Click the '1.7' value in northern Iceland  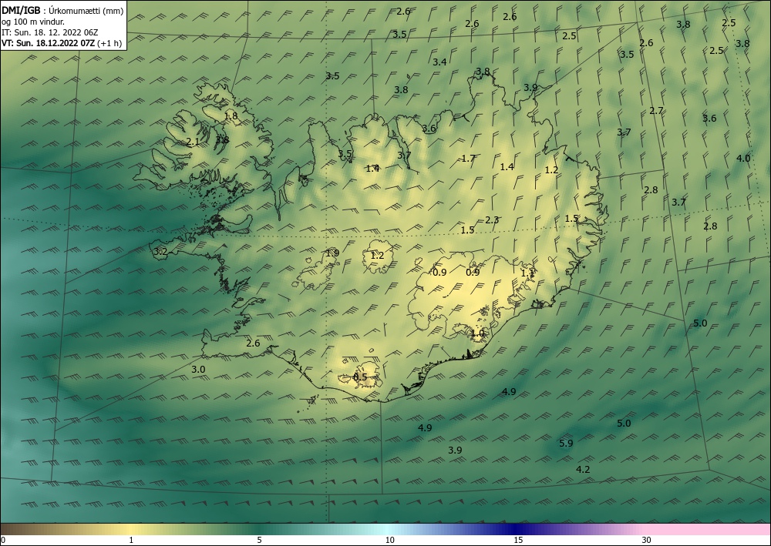[469, 158]
